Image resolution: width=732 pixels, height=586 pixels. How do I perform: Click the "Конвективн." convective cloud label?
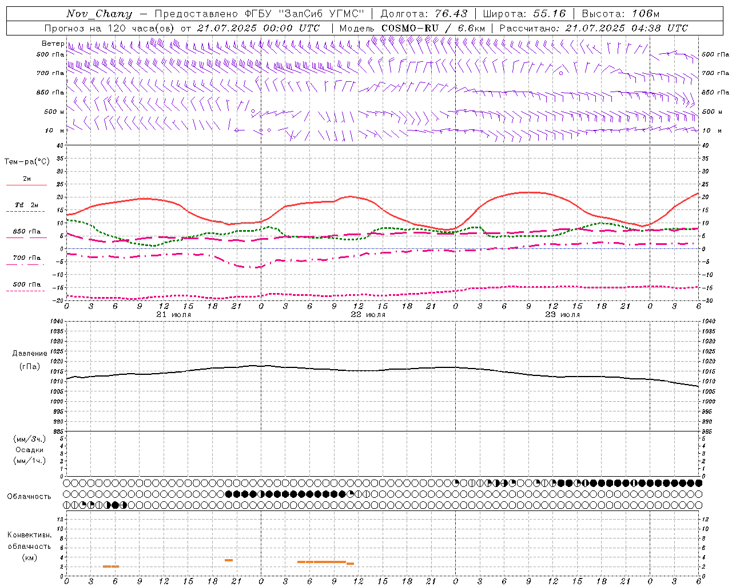[x=29, y=535]
